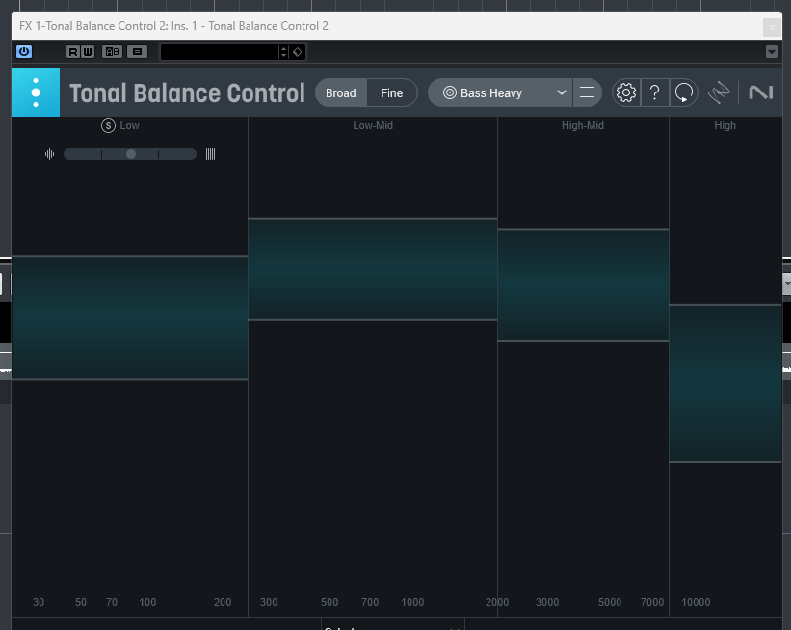The image size is (791, 630).
Task: Click the 50 frequency label
Action: pos(81,602)
